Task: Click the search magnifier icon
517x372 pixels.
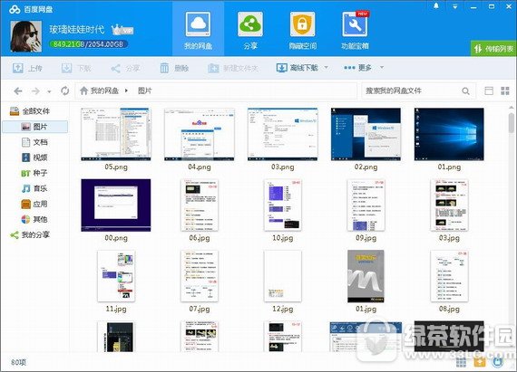Action: pyautogui.click(x=465, y=91)
